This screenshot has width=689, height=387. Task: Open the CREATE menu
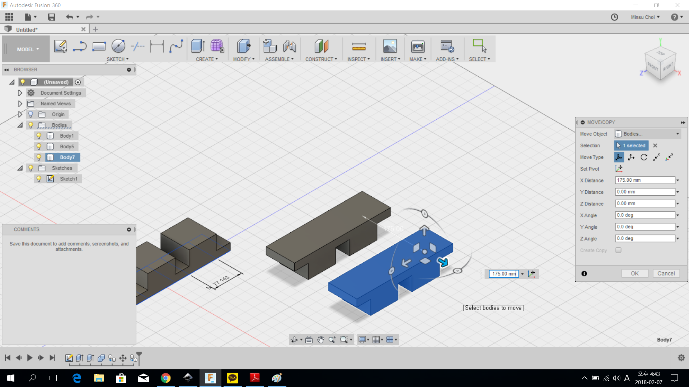(207, 59)
